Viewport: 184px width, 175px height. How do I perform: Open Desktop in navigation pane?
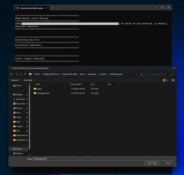18,94
